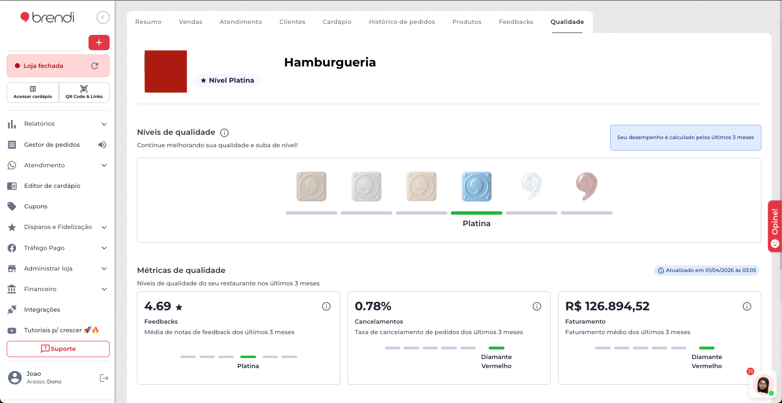Viewport: 782px width, 403px height.
Task: Click the Atendimento WhatsApp icon
Action: [12, 165]
